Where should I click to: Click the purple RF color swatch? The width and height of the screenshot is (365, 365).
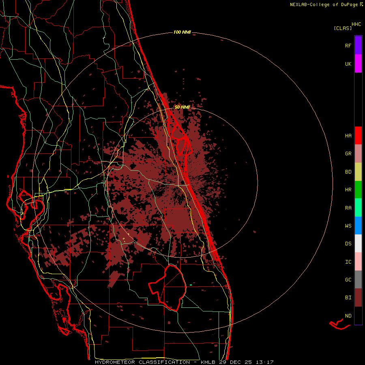tap(358, 45)
